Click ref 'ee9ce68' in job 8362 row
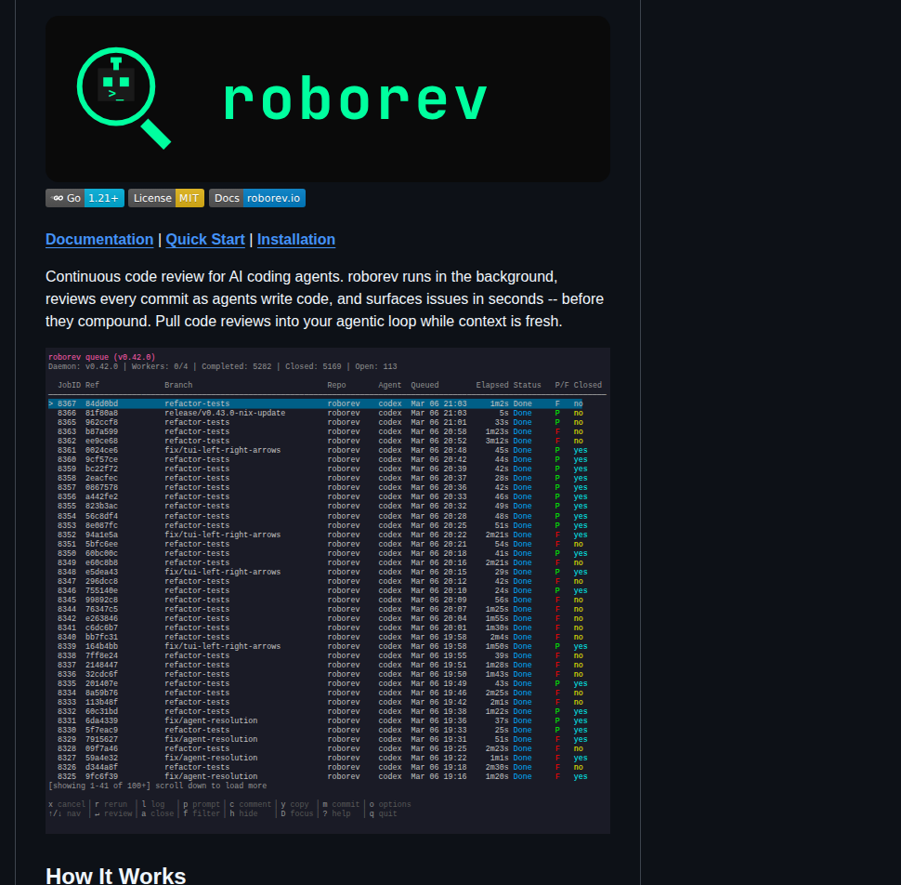 click(101, 441)
